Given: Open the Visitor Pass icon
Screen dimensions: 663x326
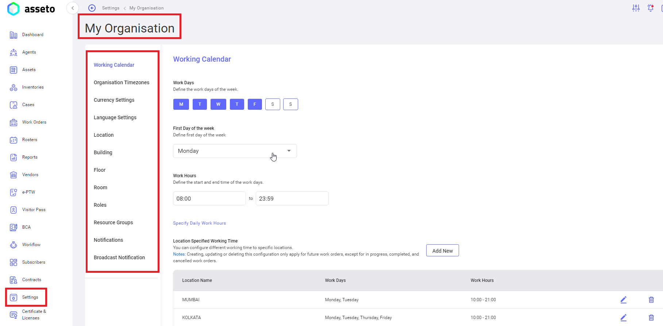Looking at the screenshot, I should click(14, 210).
